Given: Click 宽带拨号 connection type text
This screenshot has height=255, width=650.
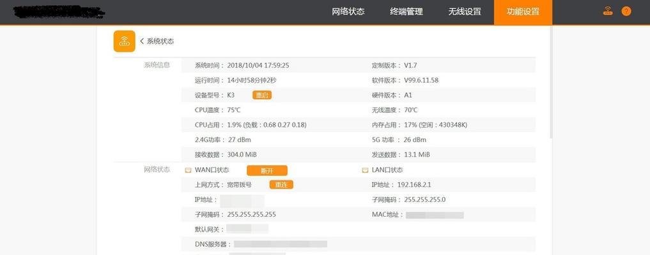Looking at the screenshot, I should pyautogui.click(x=239, y=185).
